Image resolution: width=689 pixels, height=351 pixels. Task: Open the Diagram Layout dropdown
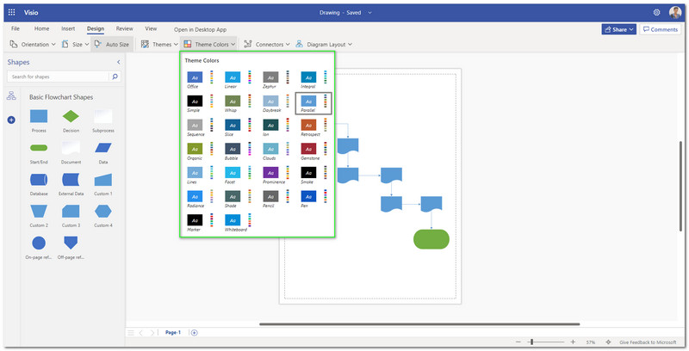pos(324,44)
